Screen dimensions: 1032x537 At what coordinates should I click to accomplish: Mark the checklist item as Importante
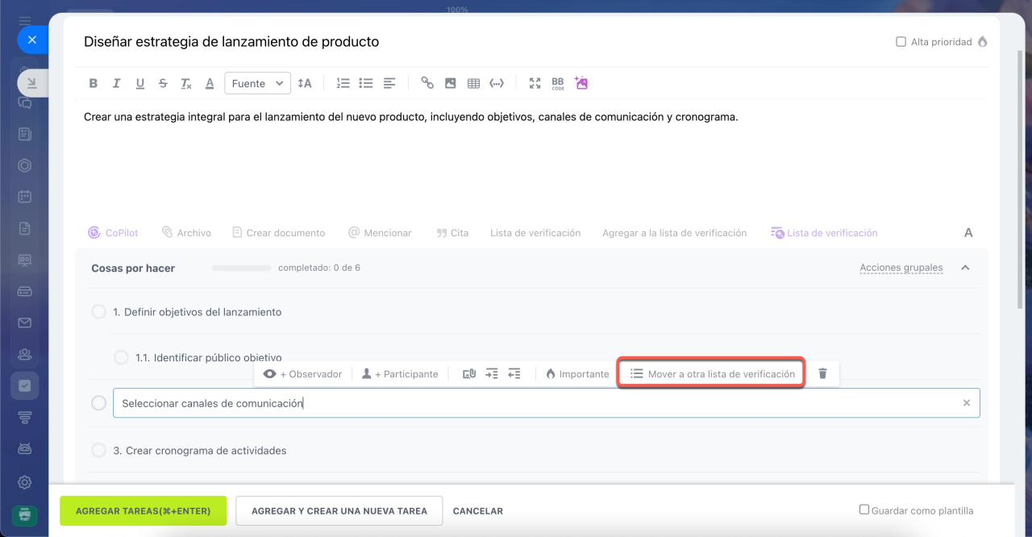577,374
